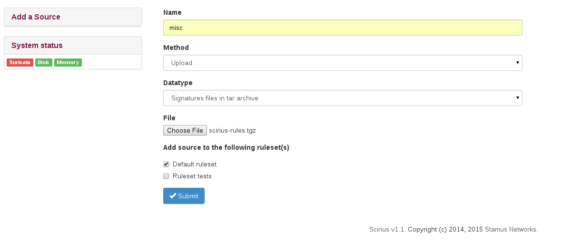Screen dimensions: 562x242
Task: Enable the Ruleset tests checkbox
Action: click(x=166, y=176)
